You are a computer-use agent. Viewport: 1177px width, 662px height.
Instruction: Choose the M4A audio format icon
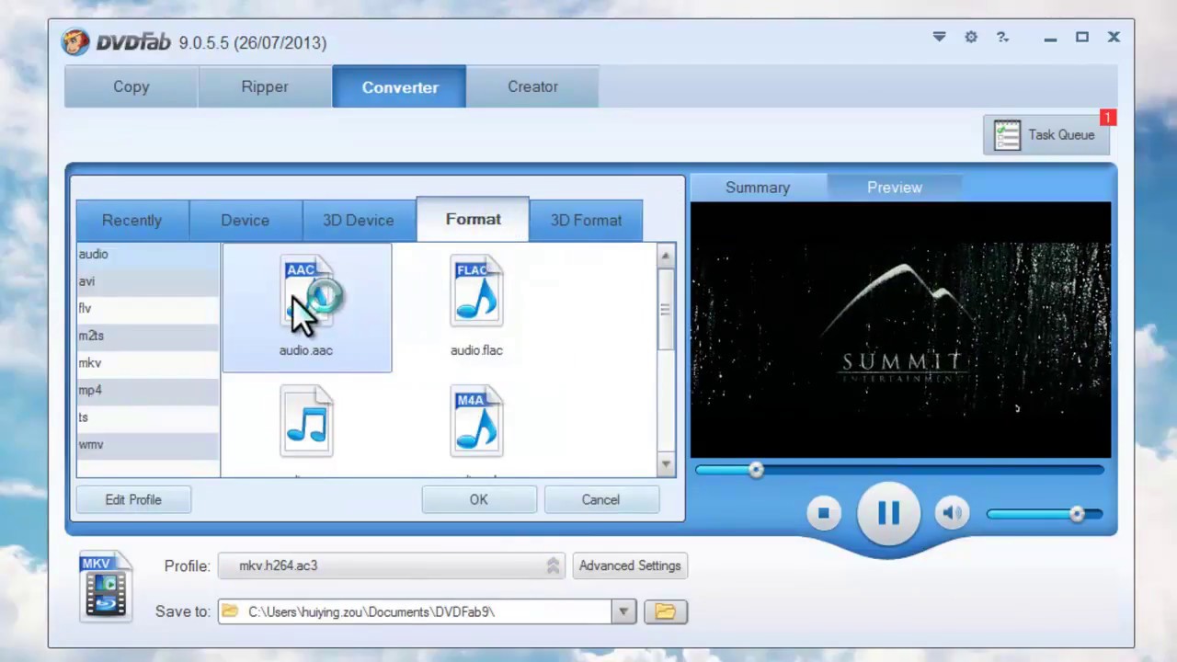click(476, 422)
